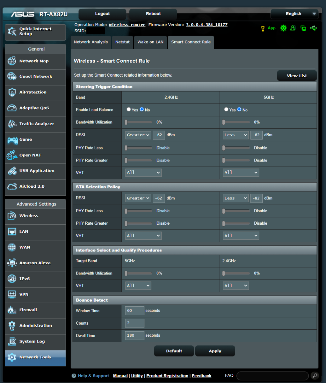Image resolution: width=326 pixels, height=383 pixels.
Task: Click the USB Application icon
Action: tap(12, 171)
